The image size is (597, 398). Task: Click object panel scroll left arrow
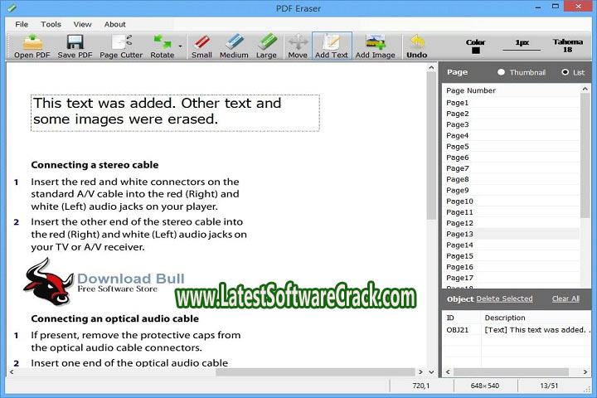[448, 371]
